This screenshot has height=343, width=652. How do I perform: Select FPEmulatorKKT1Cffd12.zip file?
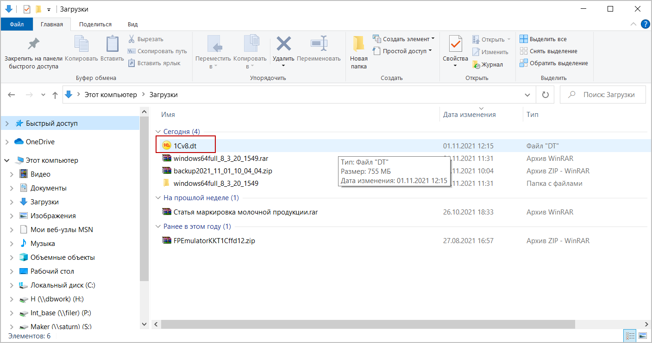(214, 241)
